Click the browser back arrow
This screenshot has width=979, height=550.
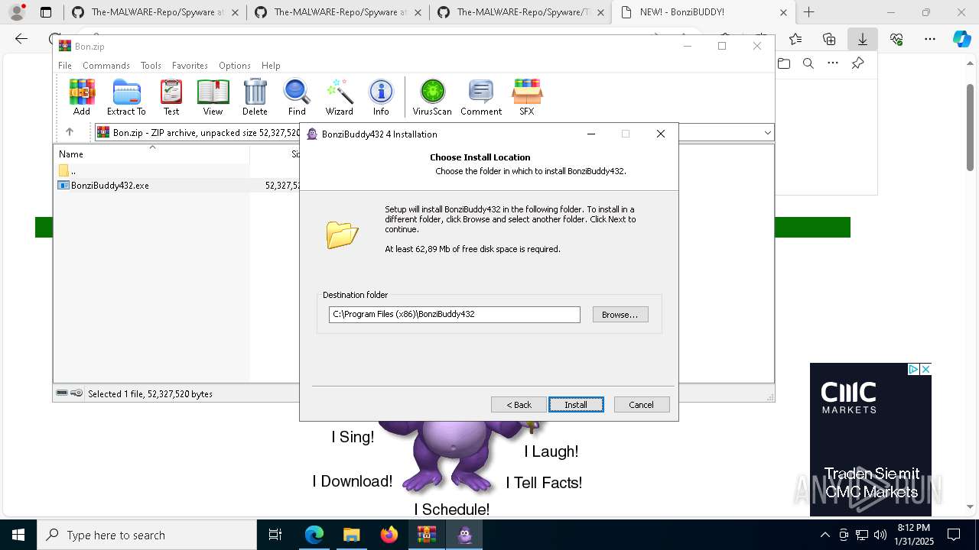pyautogui.click(x=21, y=39)
